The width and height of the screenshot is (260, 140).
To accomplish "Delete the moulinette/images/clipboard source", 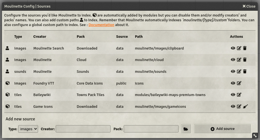I will click(245, 48).
